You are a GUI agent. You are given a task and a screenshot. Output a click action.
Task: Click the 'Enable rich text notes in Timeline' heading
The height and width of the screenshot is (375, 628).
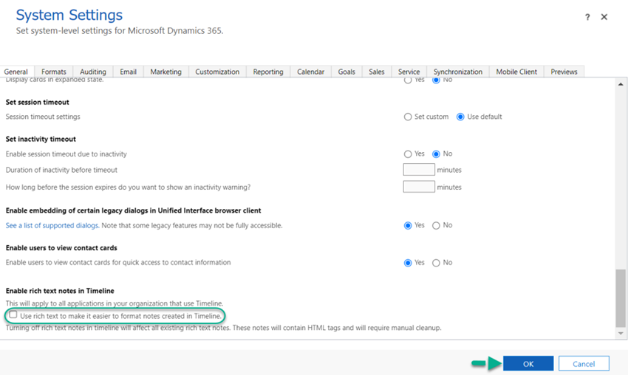click(x=60, y=291)
